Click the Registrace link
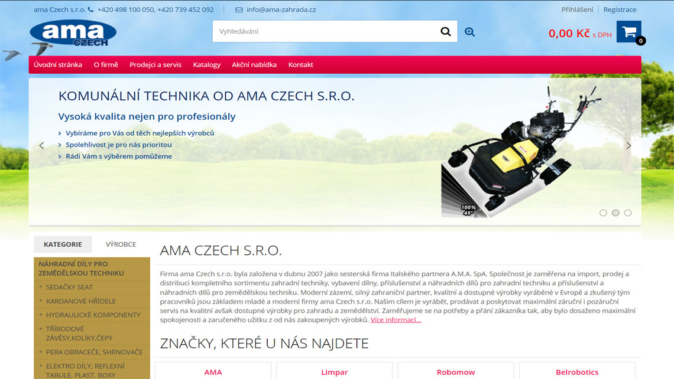 pyautogui.click(x=620, y=9)
